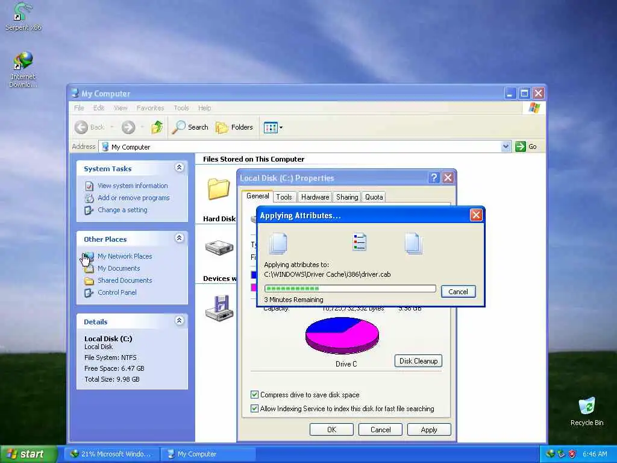This screenshot has height=463, width=617.
Task: Open the Tools menu
Action: click(x=181, y=108)
